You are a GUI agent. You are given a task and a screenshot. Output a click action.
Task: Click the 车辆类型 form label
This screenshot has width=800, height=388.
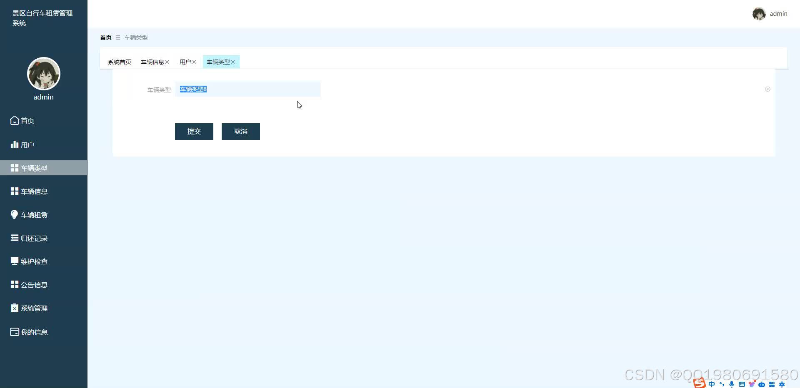[159, 90]
